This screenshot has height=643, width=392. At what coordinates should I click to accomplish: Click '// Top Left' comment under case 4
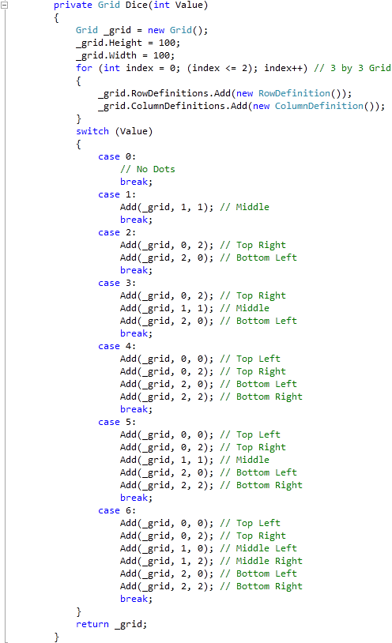click(250, 359)
